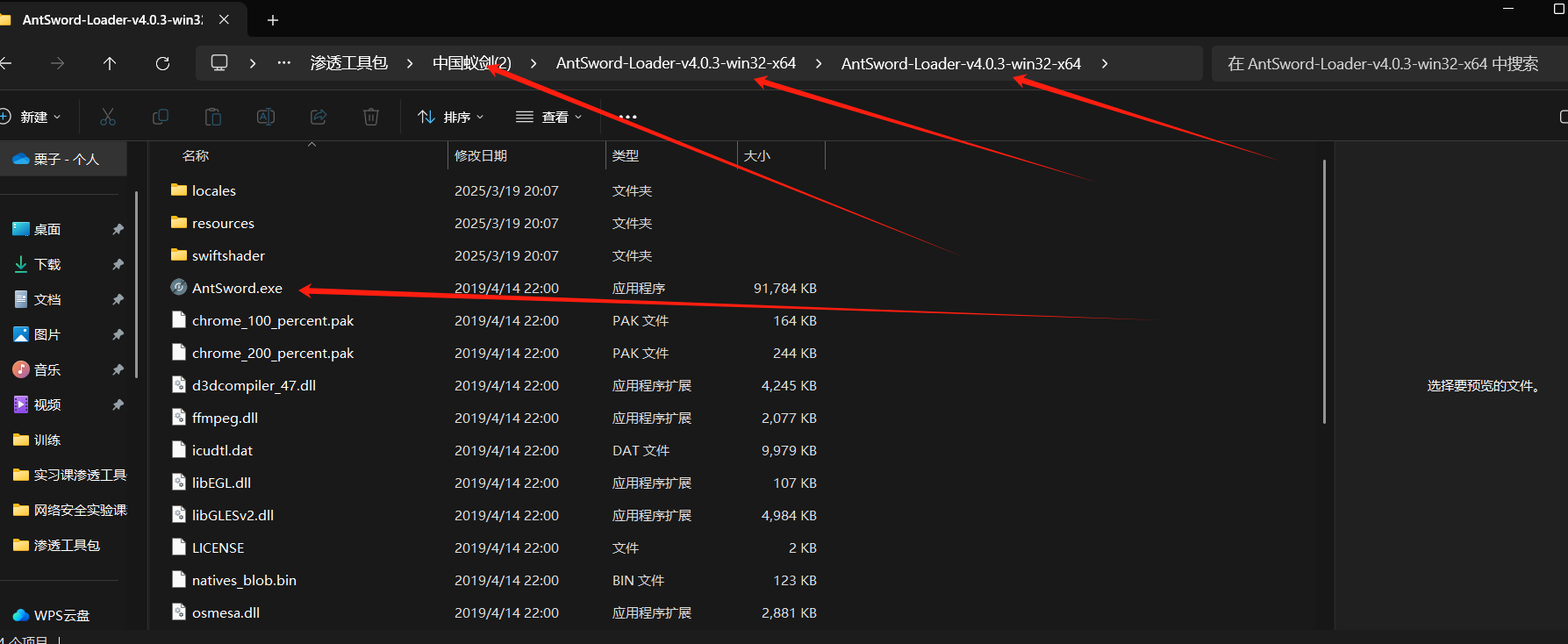Unpin 图片 using its pin icon
1568x644 pixels.
[x=118, y=334]
